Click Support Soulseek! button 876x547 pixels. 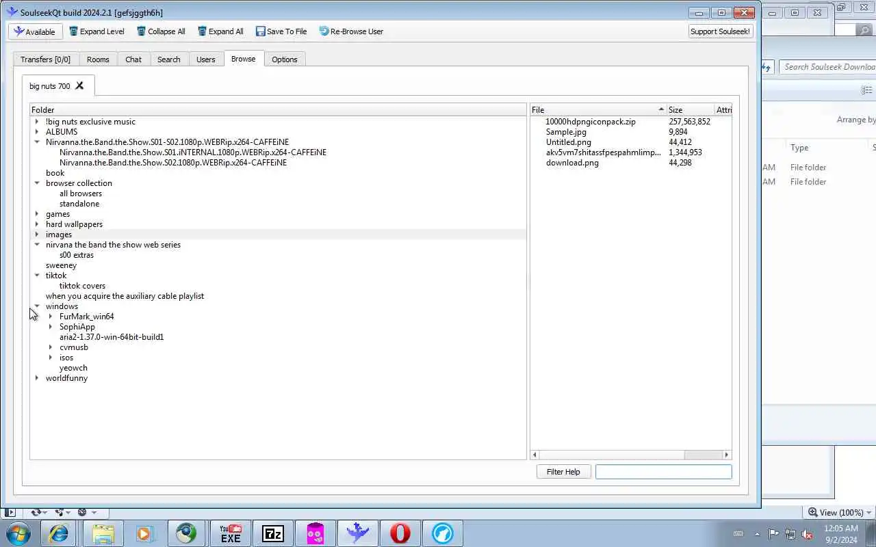[x=720, y=31]
